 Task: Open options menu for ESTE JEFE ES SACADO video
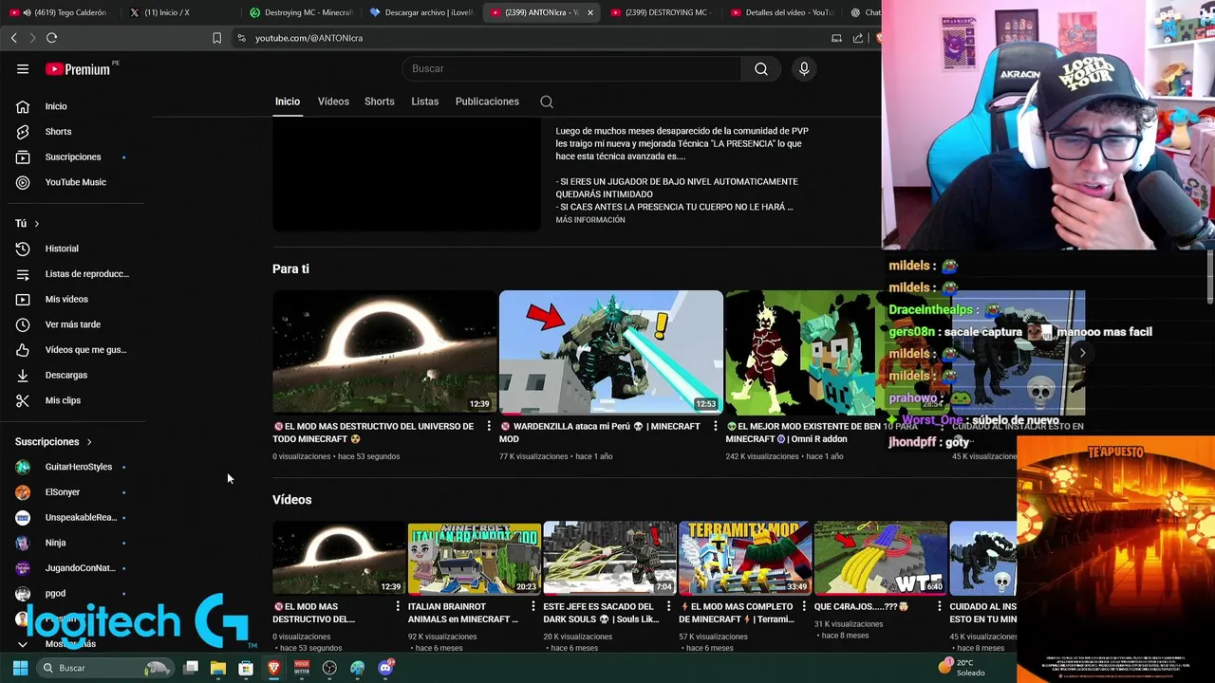[x=669, y=606]
